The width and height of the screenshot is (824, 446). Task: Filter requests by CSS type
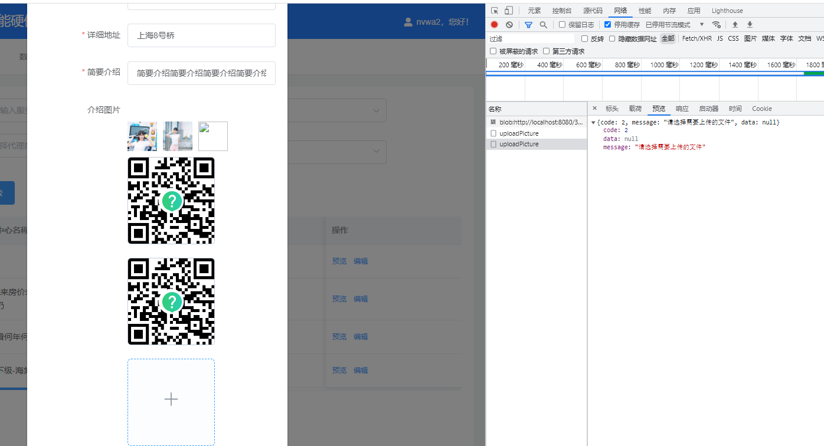[x=733, y=38]
